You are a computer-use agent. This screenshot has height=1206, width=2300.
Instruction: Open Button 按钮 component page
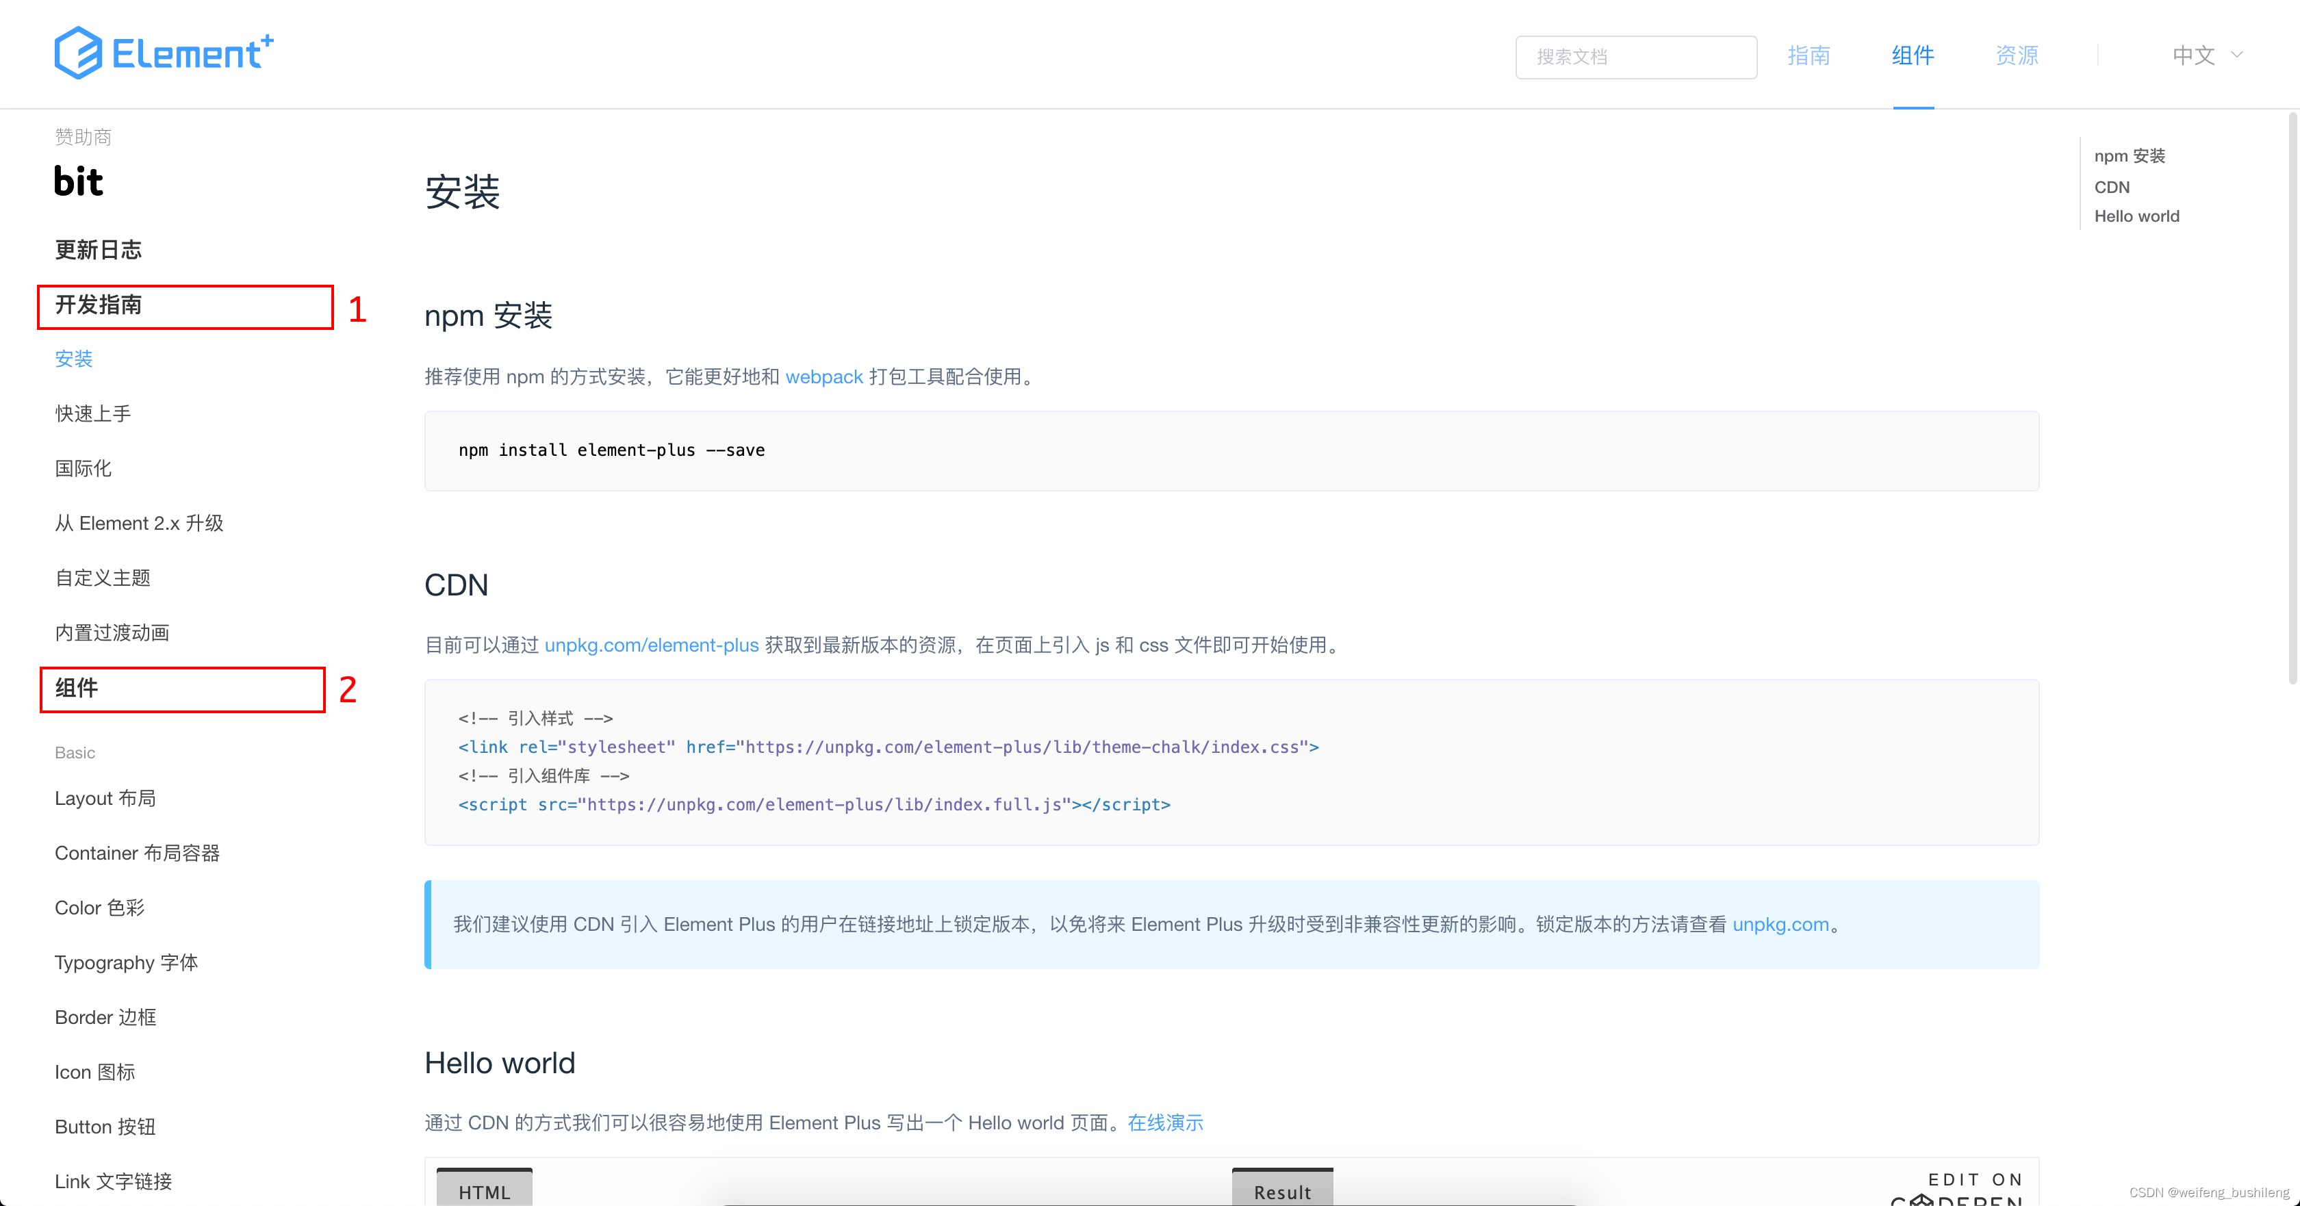pyautogui.click(x=105, y=1127)
